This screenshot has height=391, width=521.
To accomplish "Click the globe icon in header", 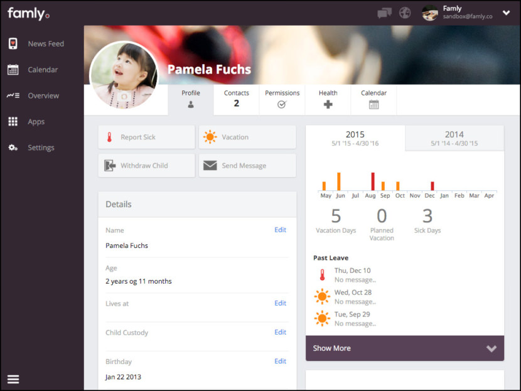I will point(405,13).
